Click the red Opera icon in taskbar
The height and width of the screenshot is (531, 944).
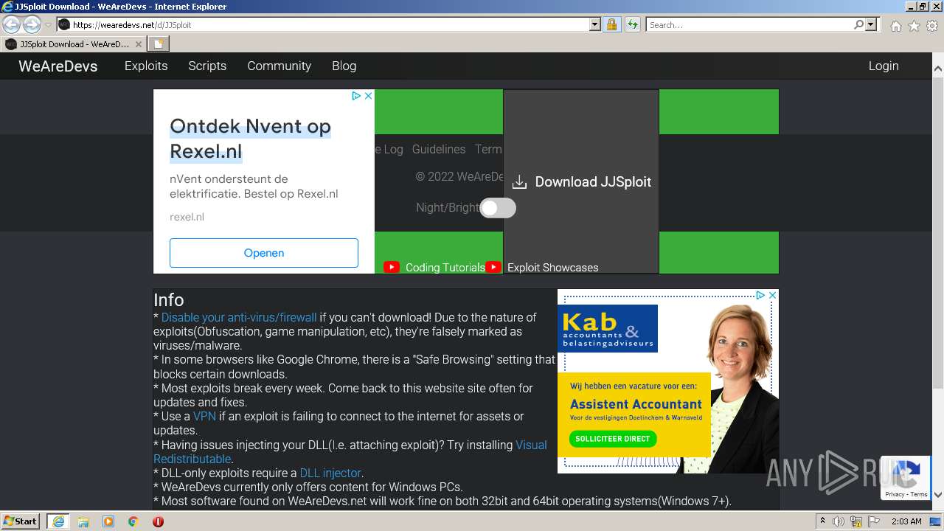[x=158, y=521]
